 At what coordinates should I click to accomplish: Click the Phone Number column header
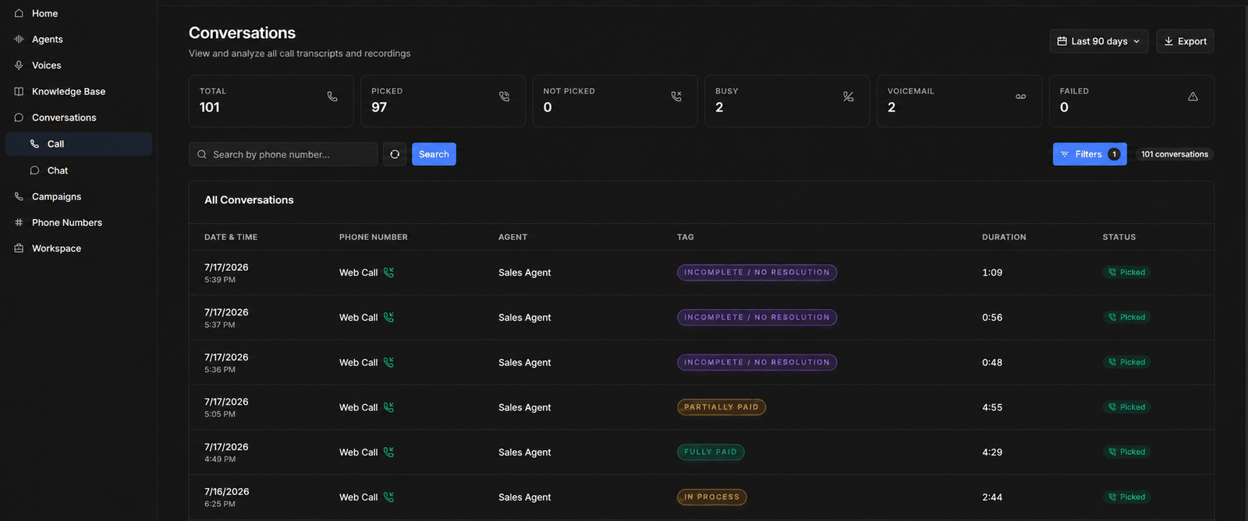click(374, 237)
